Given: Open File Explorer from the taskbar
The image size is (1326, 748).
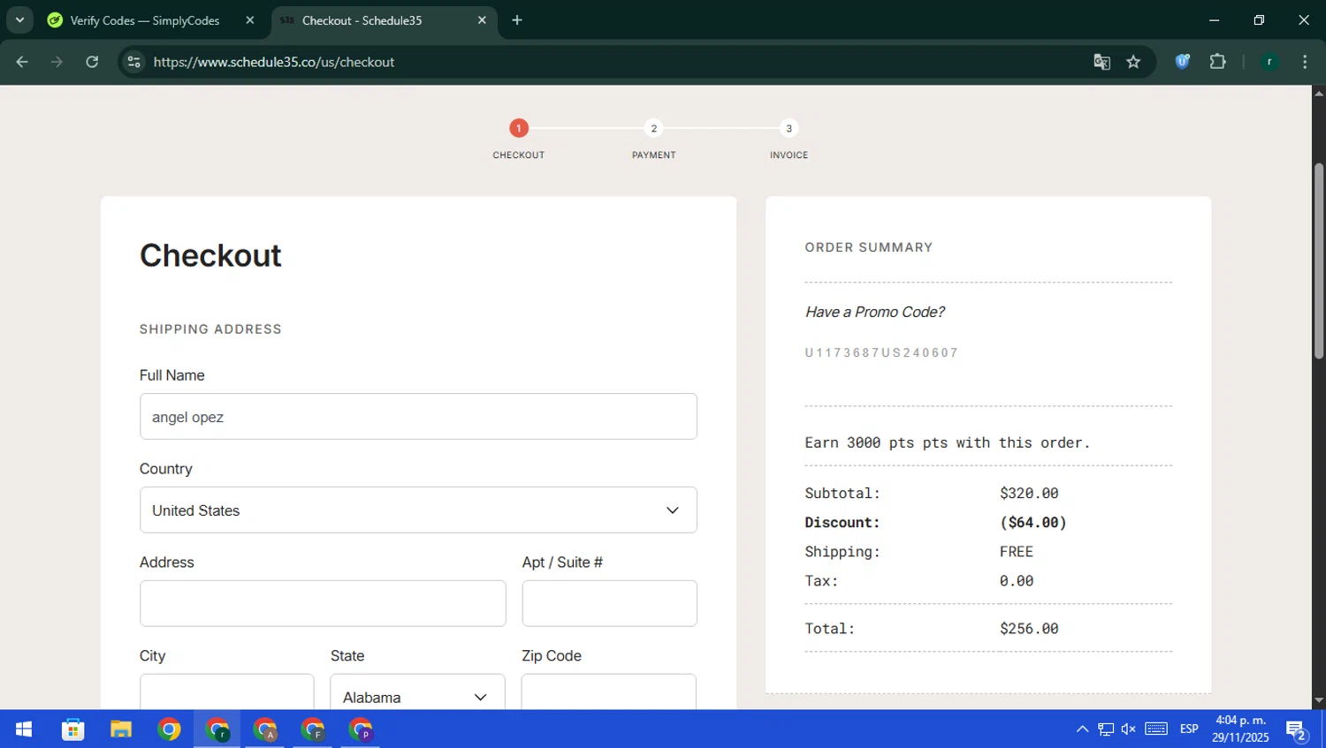Looking at the screenshot, I should (x=120, y=729).
